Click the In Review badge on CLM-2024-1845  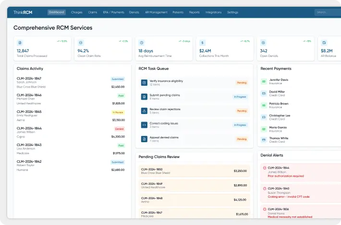[x=118, y=112]
